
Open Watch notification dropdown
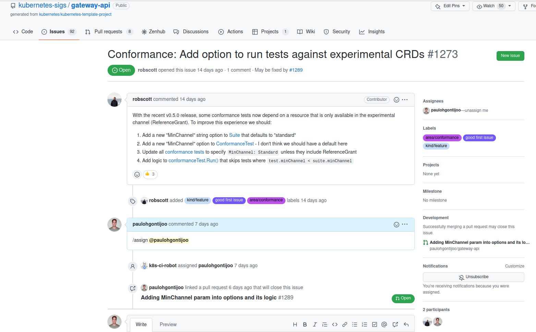[x=494, y=6]
